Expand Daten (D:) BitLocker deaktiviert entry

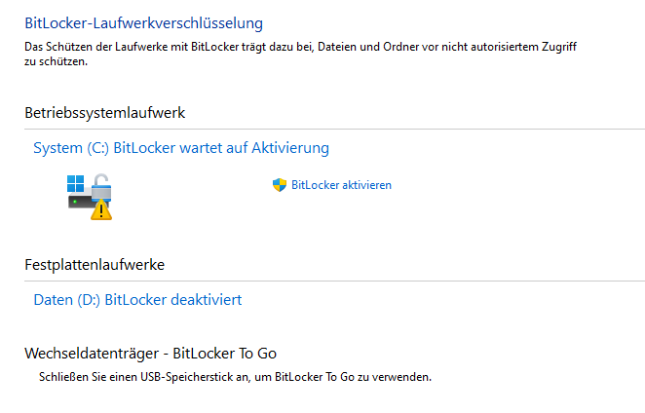click(x=137, y=300)
